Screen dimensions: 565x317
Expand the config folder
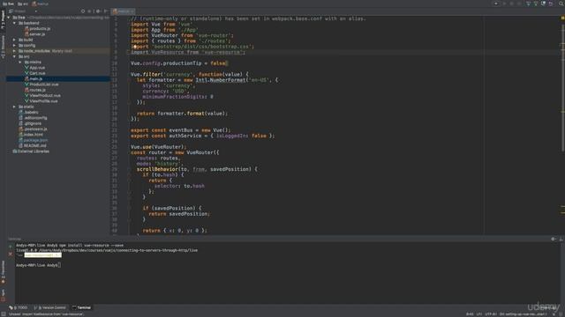(14, 45)
